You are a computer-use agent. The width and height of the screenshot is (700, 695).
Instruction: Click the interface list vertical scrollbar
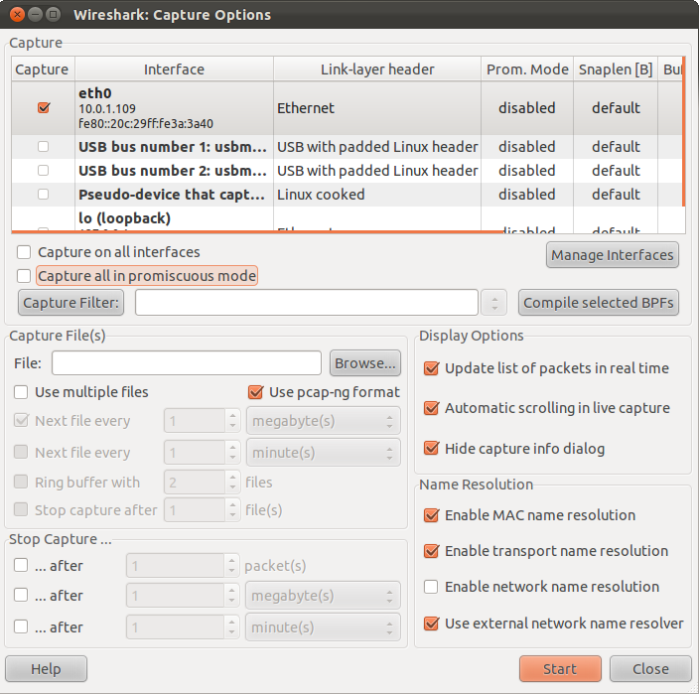click(683, 132)
